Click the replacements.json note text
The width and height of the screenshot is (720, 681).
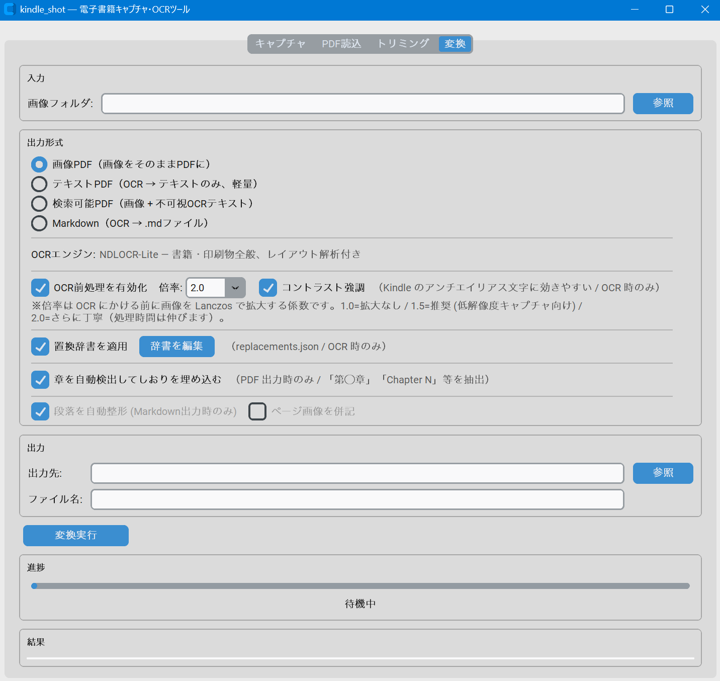point(309,347)
